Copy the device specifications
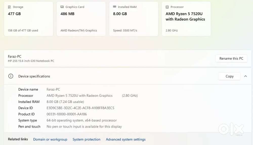This screenshot has height=145, width=253. [x=229, y=76]
